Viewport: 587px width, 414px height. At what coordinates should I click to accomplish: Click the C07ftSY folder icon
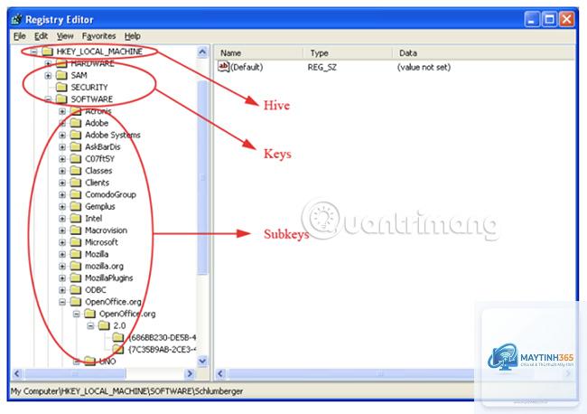pyautogui.click(x=76, y=158)
